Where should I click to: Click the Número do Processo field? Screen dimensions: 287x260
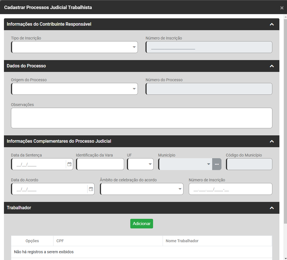pyautogui.click(x=209, y=89)
